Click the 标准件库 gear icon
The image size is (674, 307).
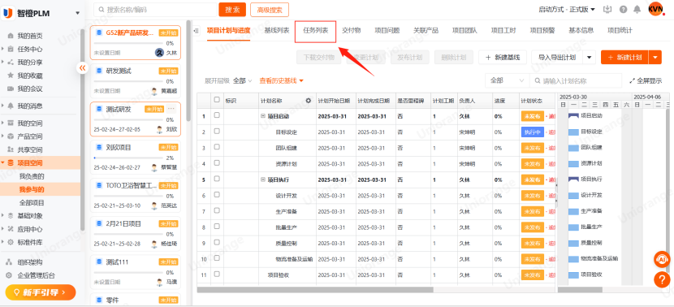(11, 242)
